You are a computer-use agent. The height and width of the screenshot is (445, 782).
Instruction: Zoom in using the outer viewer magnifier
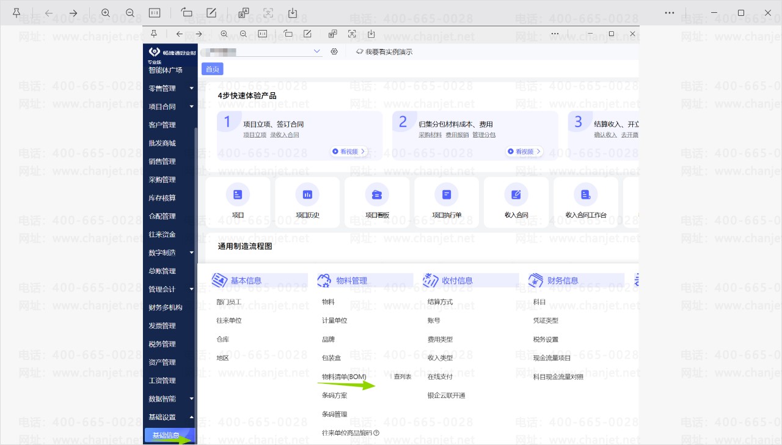click(x=106, y=13)
